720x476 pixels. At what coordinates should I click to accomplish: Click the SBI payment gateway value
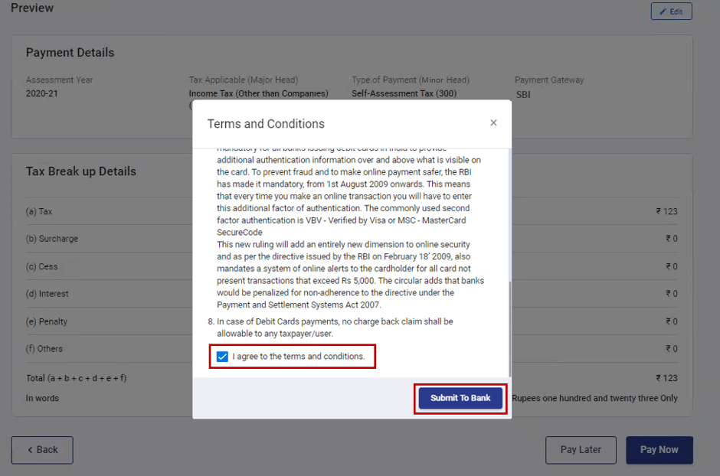click(x=523, y=95)
